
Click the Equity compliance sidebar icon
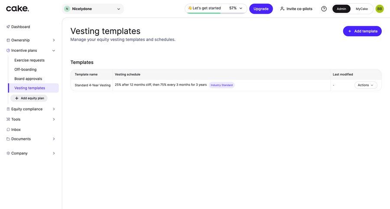8,109
